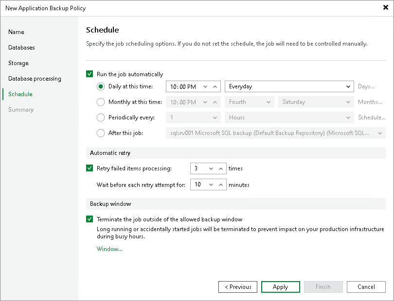This screenshot has width=394, height=301.
Task: Apply the backup policy settings
Action: 280,287
